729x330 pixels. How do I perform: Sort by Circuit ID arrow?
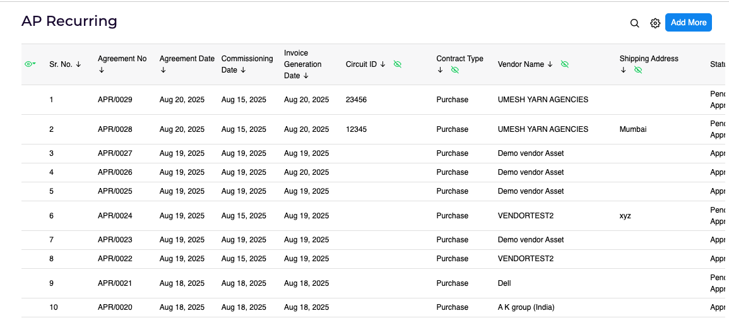click(x=382, y=64)
